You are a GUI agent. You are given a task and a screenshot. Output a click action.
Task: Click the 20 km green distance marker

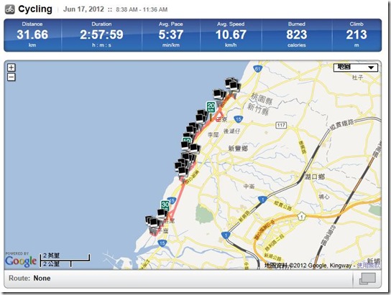click(211, 107)
